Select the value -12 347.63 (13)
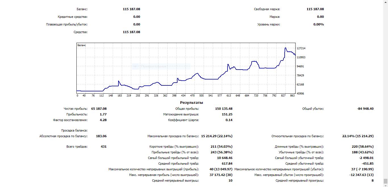This screenshot has height=187, width=388. 362,175
